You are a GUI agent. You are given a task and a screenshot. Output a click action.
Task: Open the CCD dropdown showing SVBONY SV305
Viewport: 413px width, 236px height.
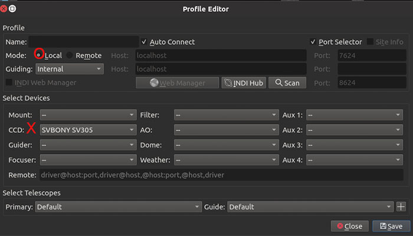click(x=88, y=130)
